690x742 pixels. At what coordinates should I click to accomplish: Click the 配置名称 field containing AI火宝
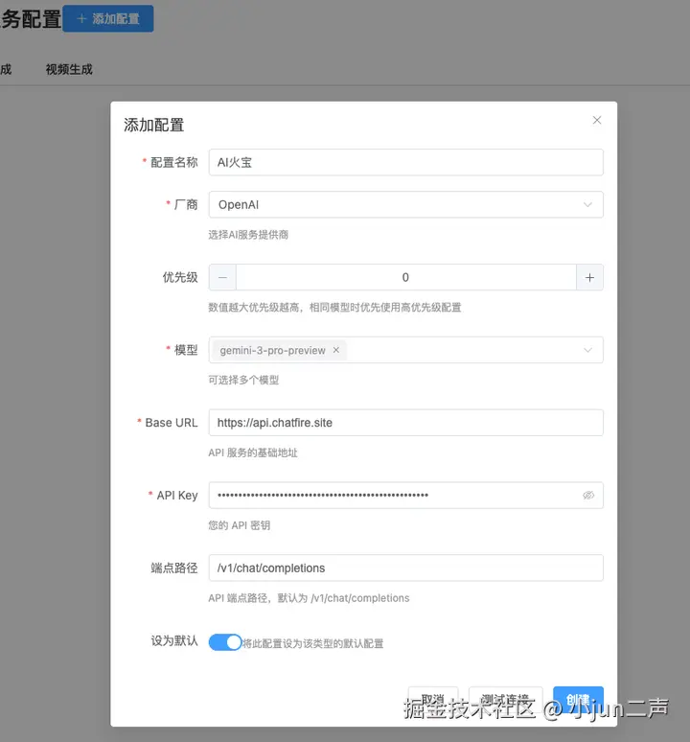405,162
